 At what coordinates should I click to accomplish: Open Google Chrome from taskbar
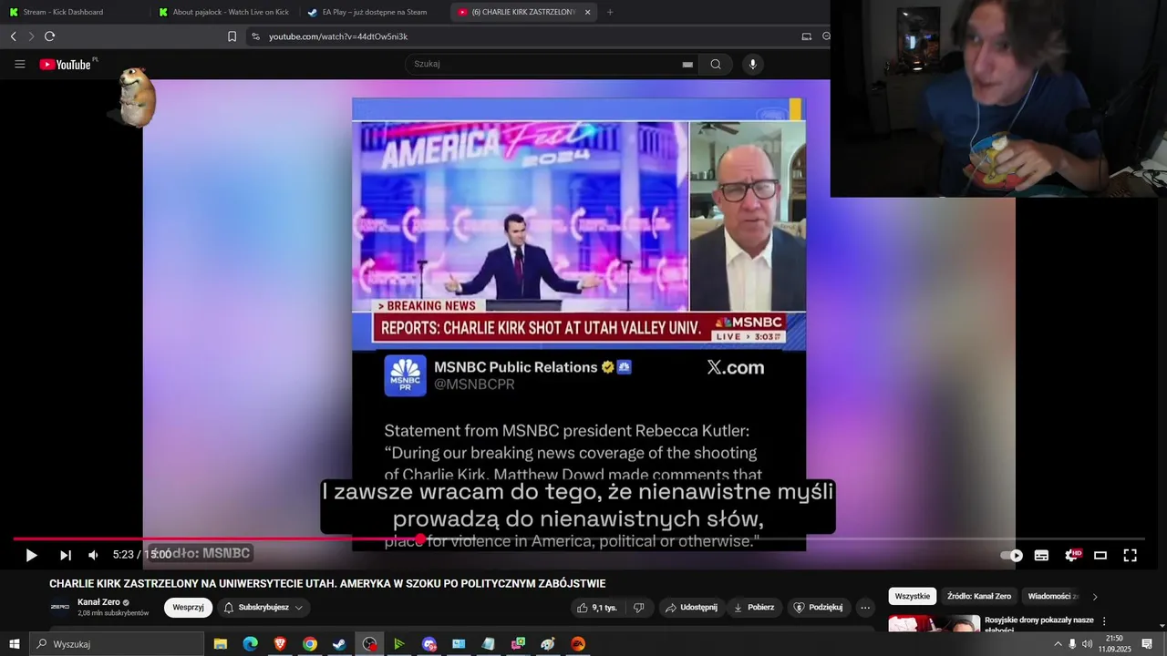[310, 644]
